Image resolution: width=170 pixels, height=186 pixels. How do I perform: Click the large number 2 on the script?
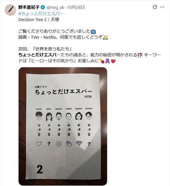pos(40,169)
